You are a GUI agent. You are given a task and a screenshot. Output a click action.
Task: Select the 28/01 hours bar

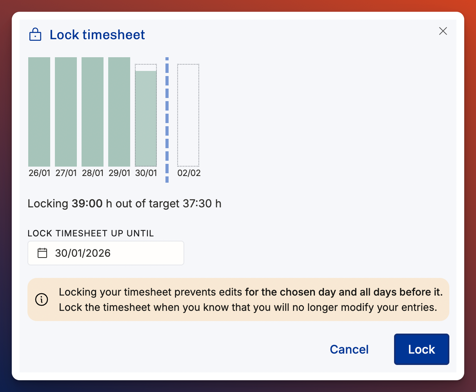tap(93, 112)
